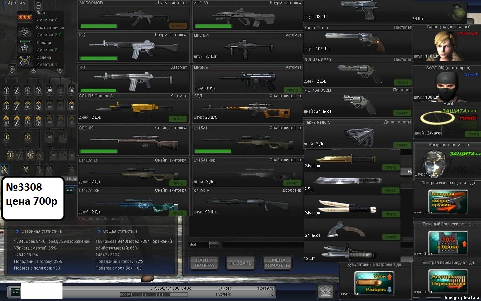Viewport: 481px width, 301px height.
Task: Open the Общая статистика section
Action: (x=117, y=231)
